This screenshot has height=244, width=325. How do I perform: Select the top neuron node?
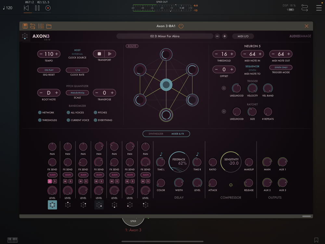pyautogui.click(x=166, y=55)
